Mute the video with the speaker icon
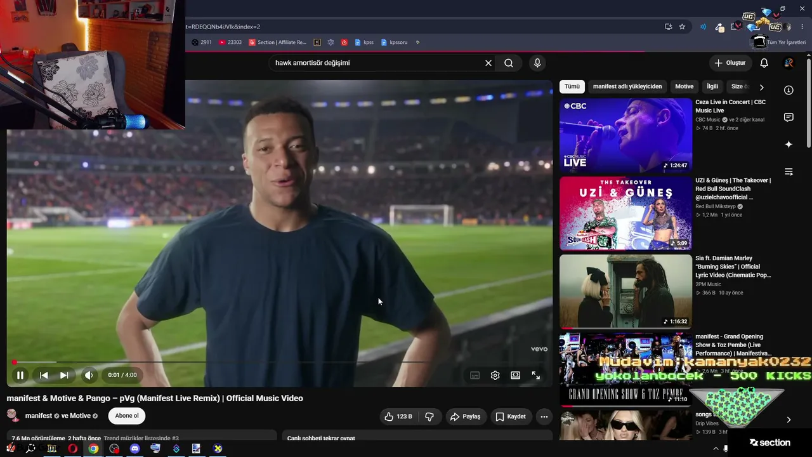The width and height of the screenshot is (812, 457). click(x=89, y=375)
